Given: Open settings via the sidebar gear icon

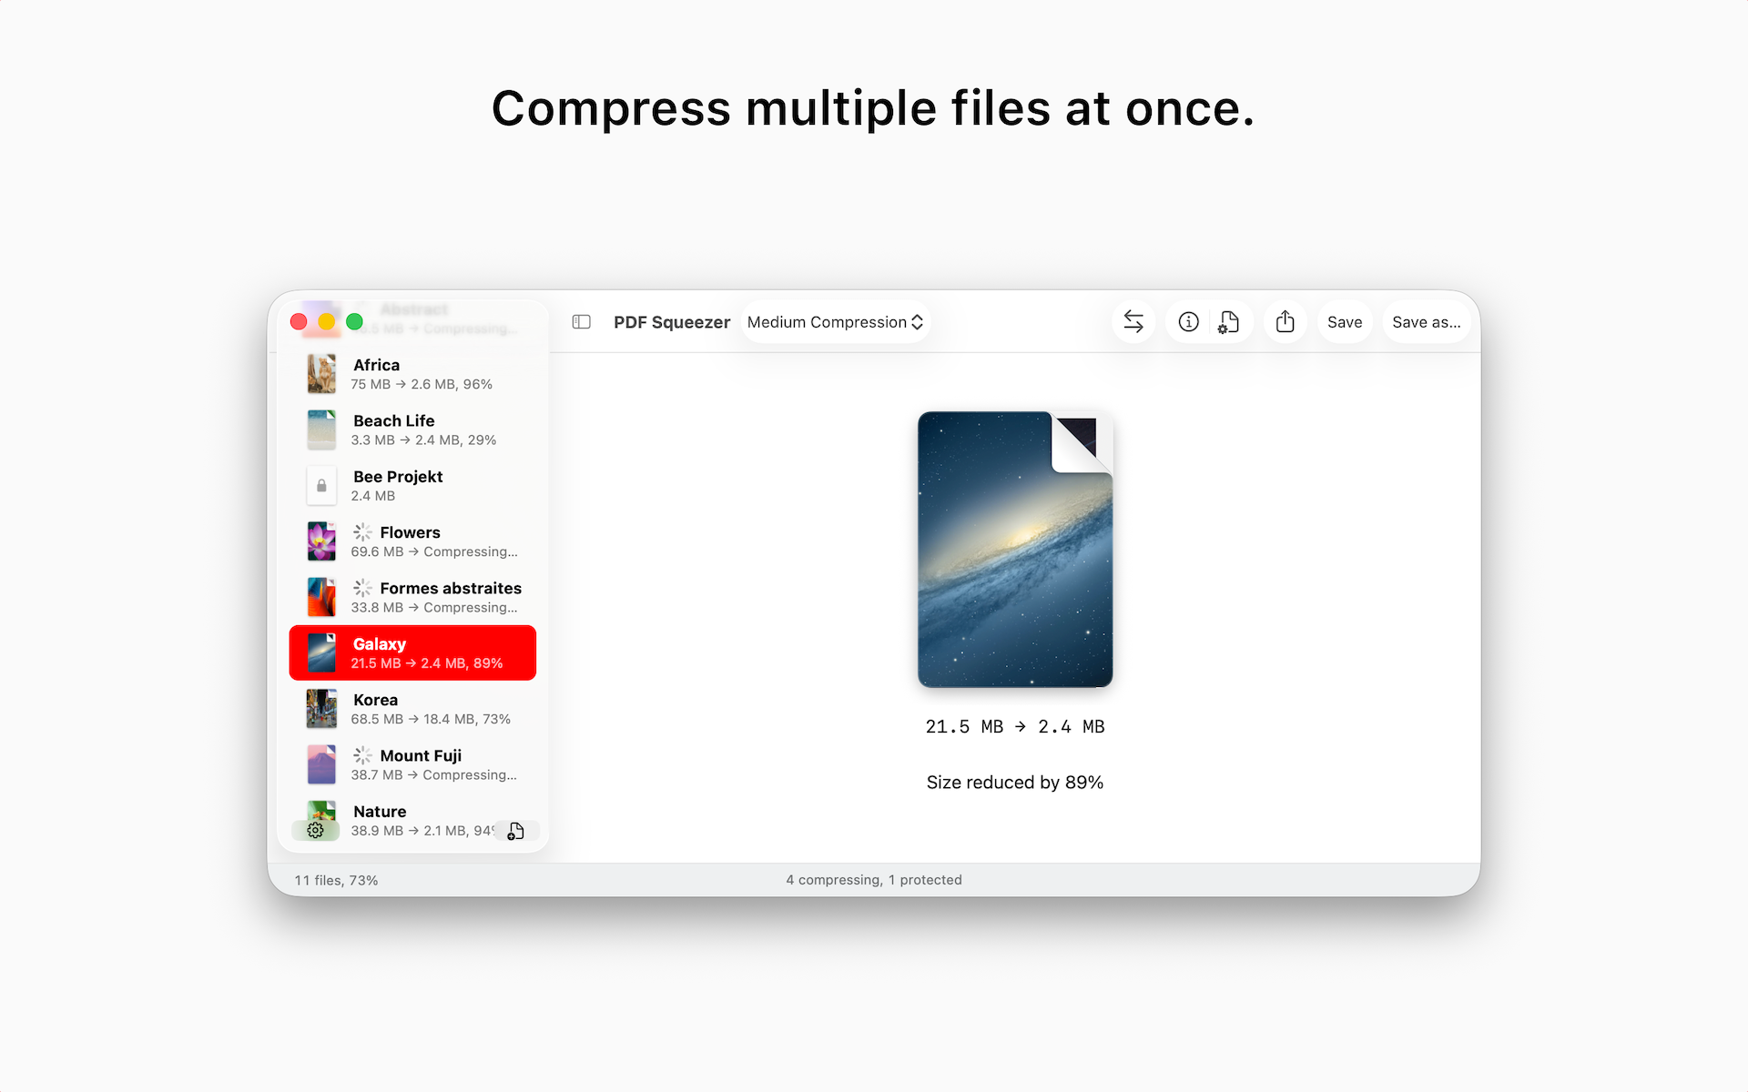Looking at the screenshot, I should point(315,831).
